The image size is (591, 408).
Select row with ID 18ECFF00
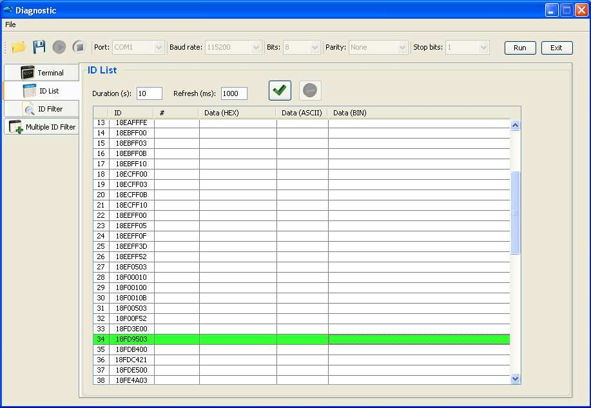pyautogui.click(x=302, y=174)
